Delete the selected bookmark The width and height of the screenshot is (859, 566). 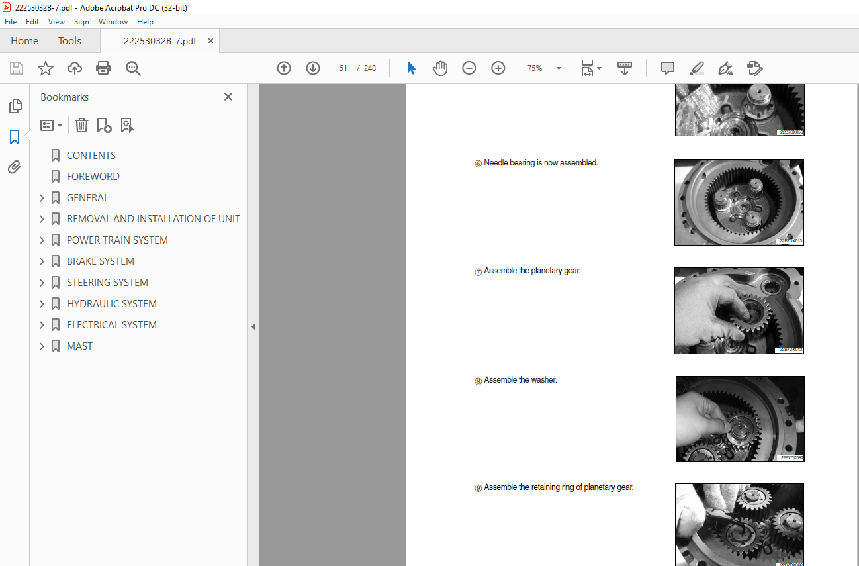click(81, 125)
